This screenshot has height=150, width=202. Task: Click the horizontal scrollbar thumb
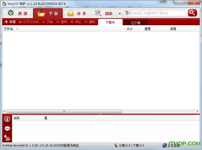[x=64, y=111]
